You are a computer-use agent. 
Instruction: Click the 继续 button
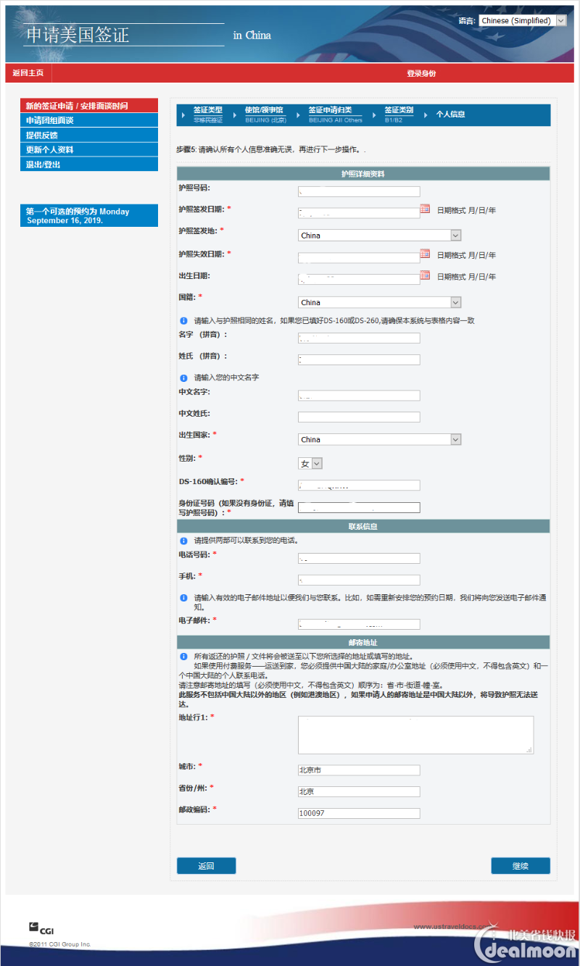[521, 866]
